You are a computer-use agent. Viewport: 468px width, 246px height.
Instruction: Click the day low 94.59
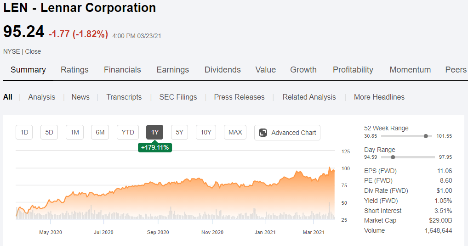point(371,157)
